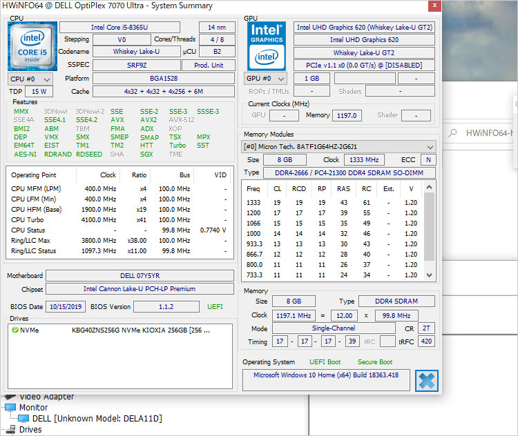Image resolution: width=518 pixels, height=436 pixels.
Task: Click the DELL 07Y5YR motherboard field
Action: [140, 275]
